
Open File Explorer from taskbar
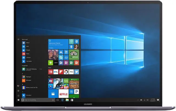(67, 100)
